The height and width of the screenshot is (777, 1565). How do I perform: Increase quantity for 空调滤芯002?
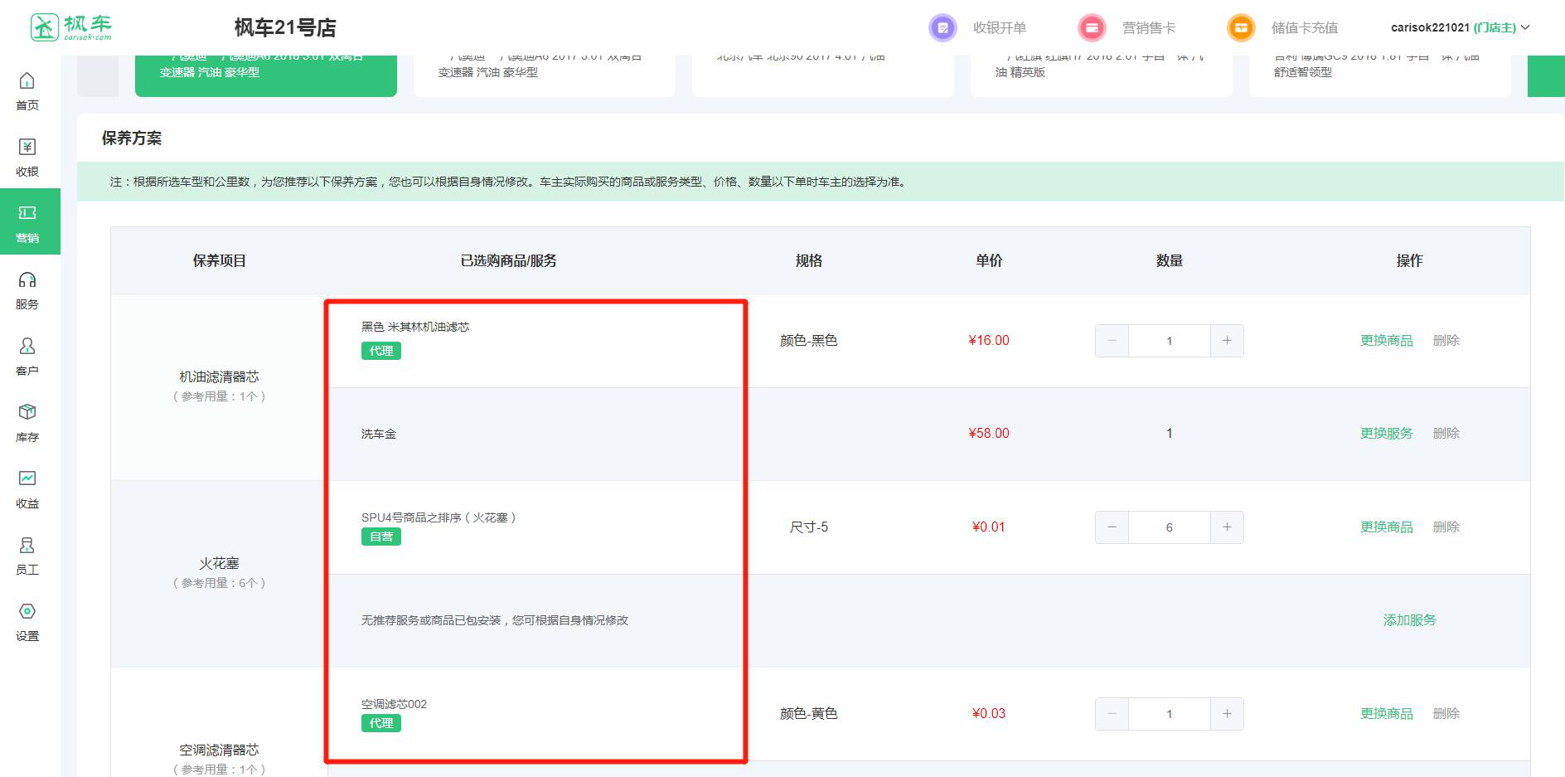[x=1227, y=714]
